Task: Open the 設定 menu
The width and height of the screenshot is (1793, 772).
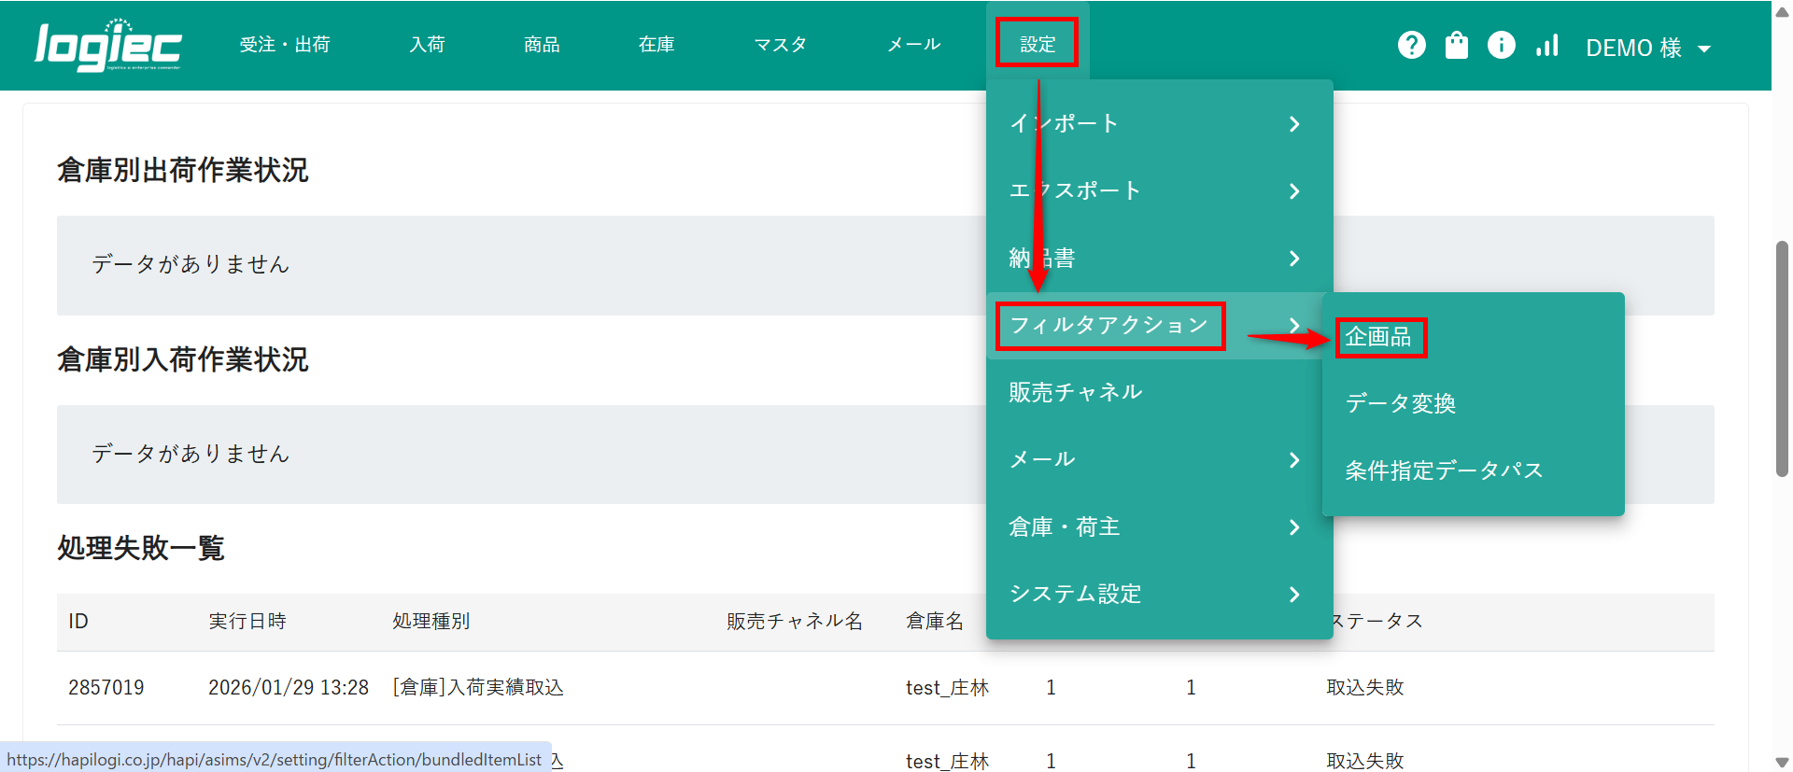Action: click(1037, 44)
